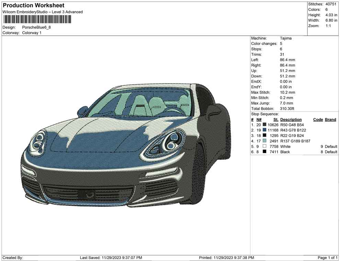Click the Page 1 of 1 indicator
The height and width of the screenshot is (261, 340).
point(327,257)
